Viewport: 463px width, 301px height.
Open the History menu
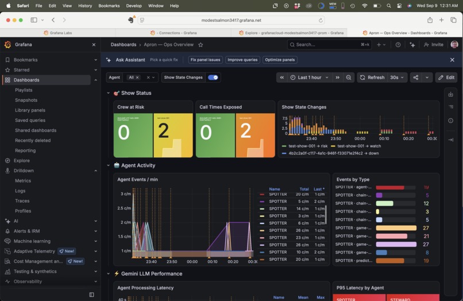click(85, 6)
